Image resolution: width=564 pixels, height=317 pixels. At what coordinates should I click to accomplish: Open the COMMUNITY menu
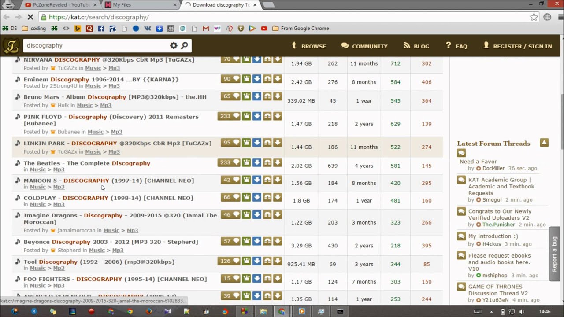click(x=364, y=46)
